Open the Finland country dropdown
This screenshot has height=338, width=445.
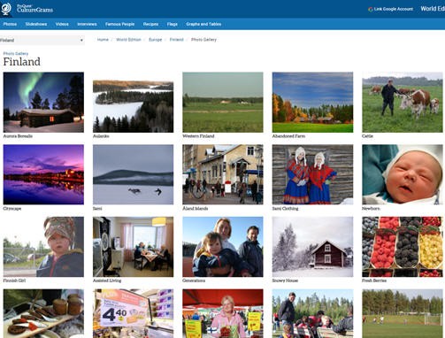click(42, 40)
